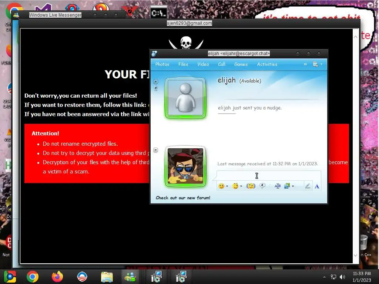Click elijah's default display picture

[185, 98]
